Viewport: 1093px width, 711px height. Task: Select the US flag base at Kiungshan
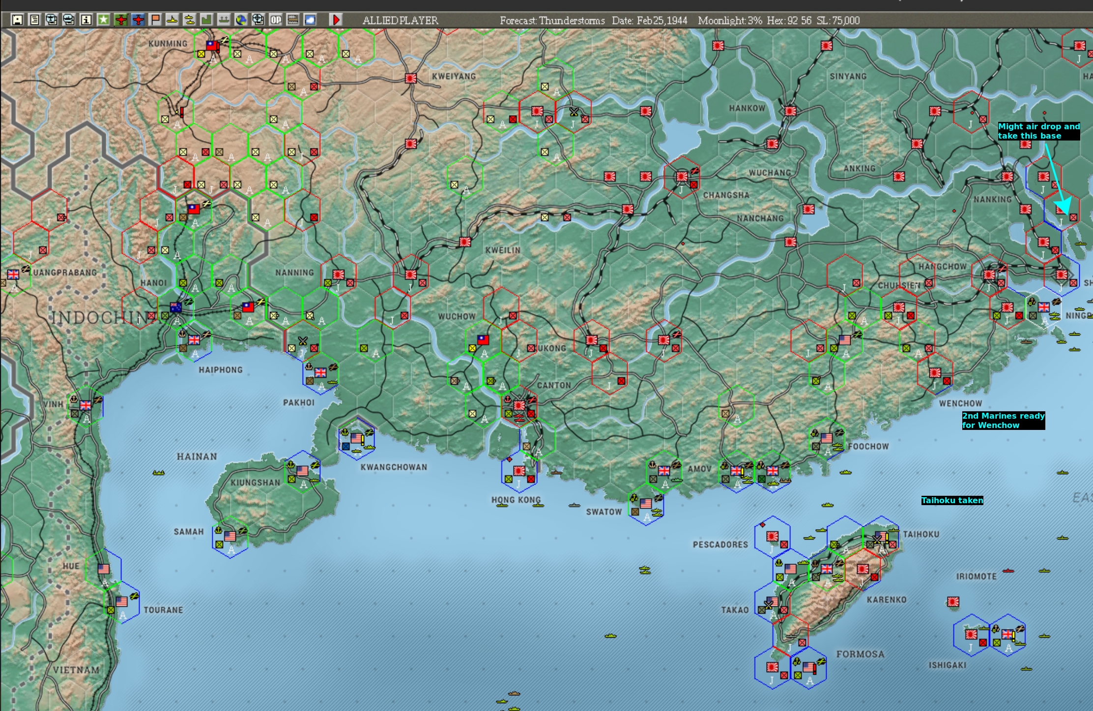coord(302,470)
